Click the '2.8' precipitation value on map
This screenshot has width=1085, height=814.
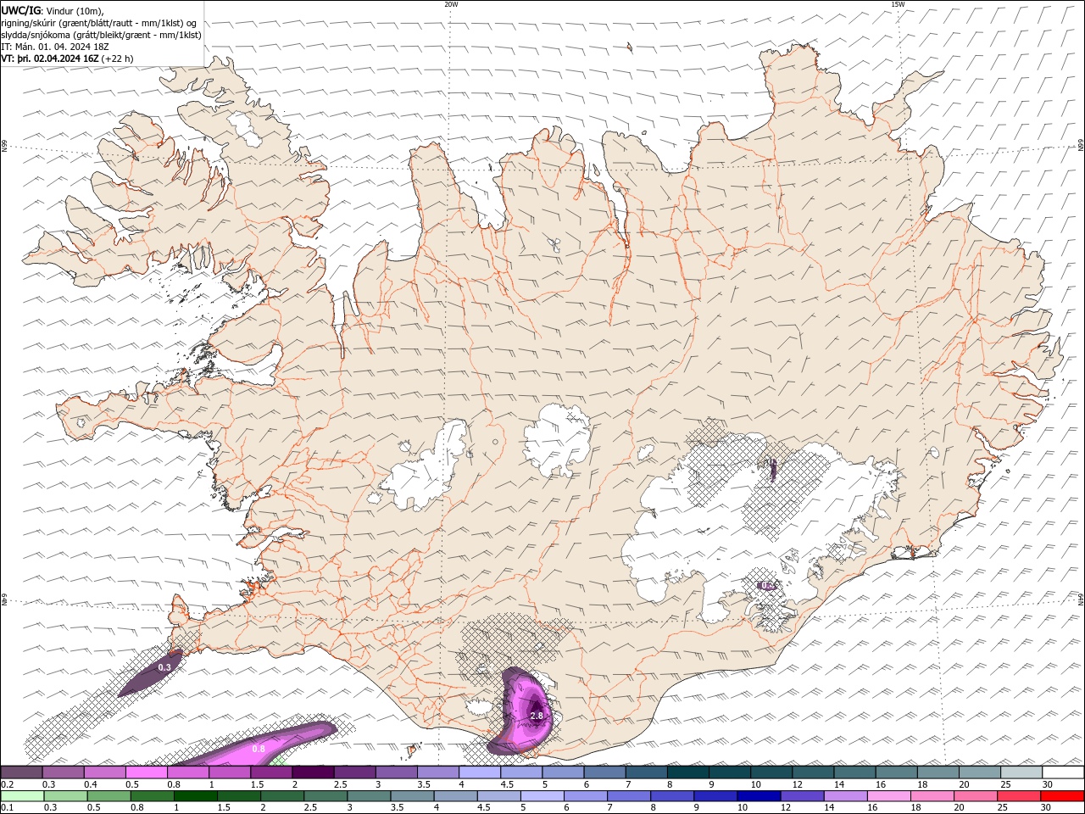click(x=537, y=716)
